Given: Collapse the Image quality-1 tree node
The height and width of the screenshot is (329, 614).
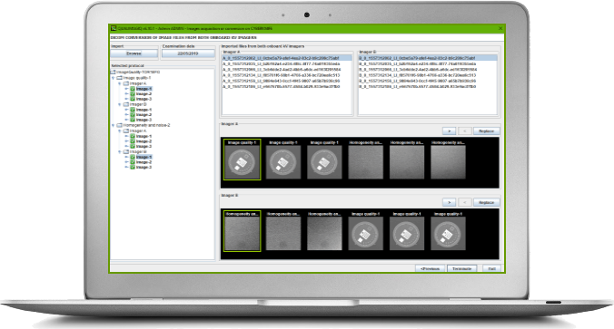Looking at the screenshot, I should tap(114, 78).
